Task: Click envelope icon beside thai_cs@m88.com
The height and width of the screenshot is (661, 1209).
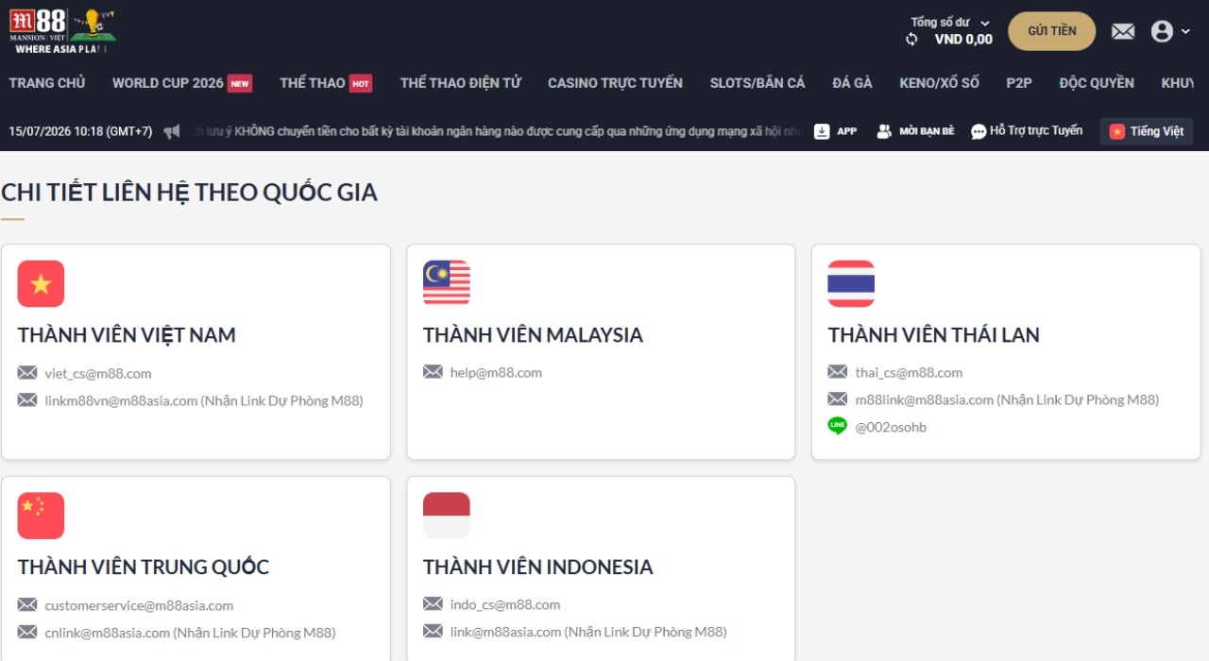Action: (838, 372)
